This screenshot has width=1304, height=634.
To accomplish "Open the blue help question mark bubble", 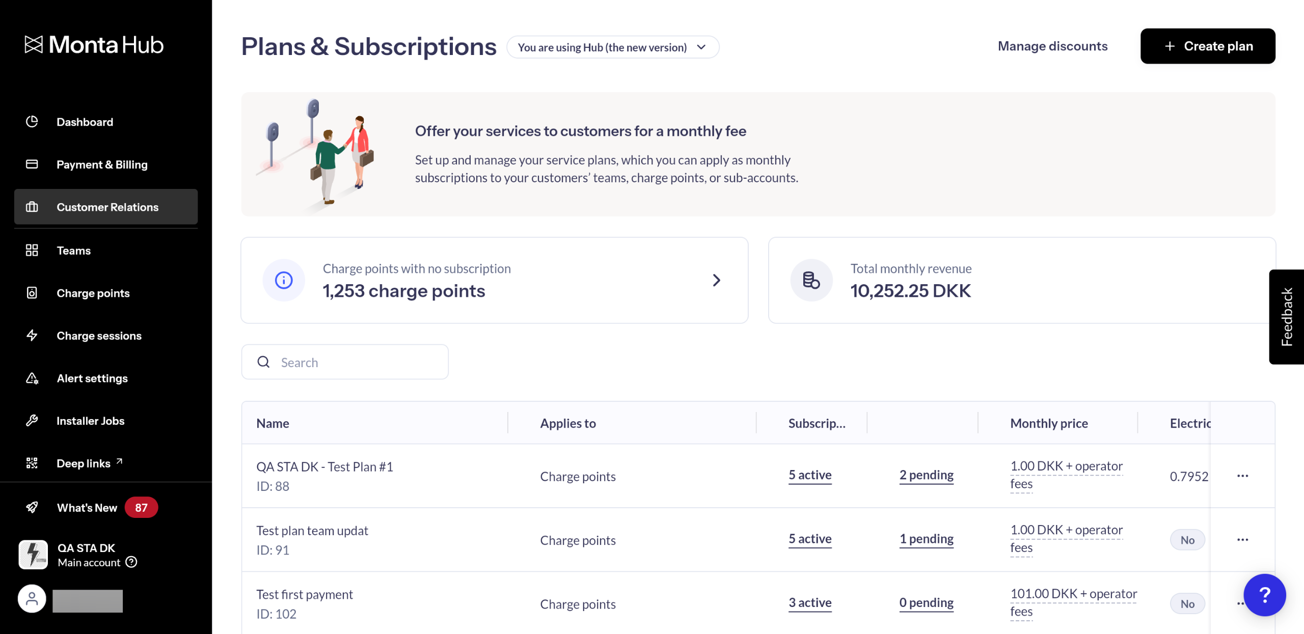I will pos(1264,594).
